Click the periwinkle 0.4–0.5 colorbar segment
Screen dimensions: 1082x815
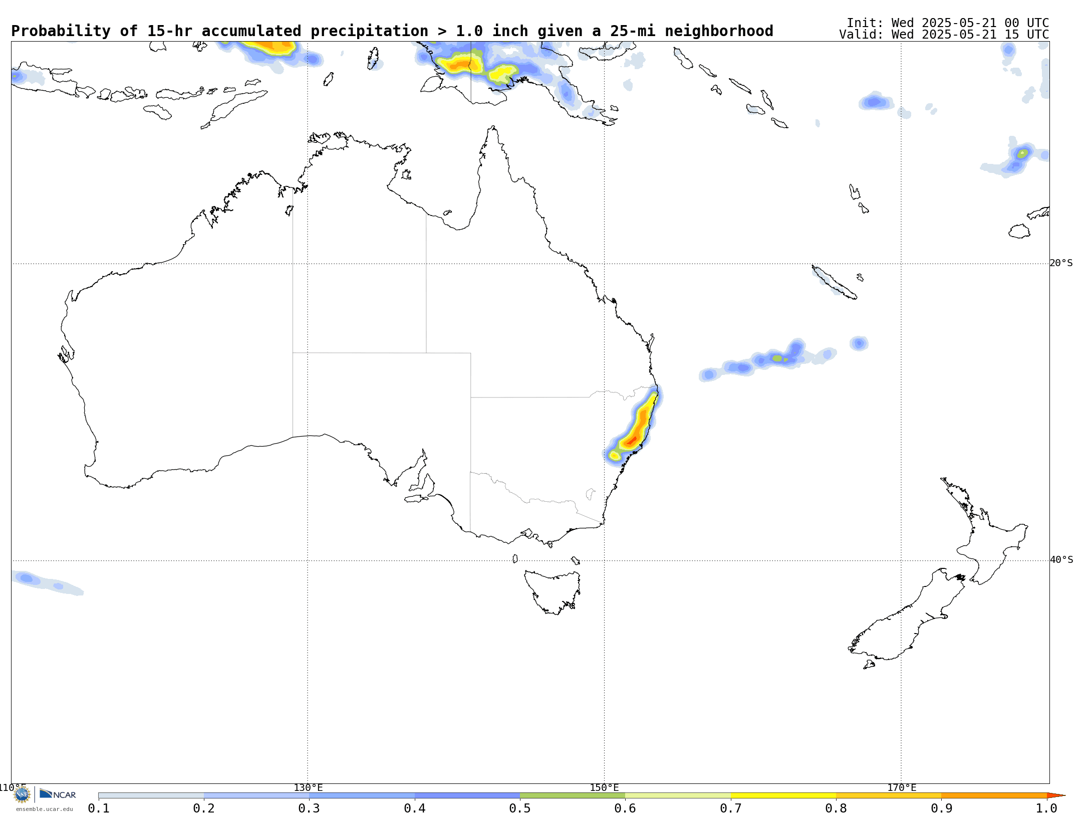(x=467, y=795)
